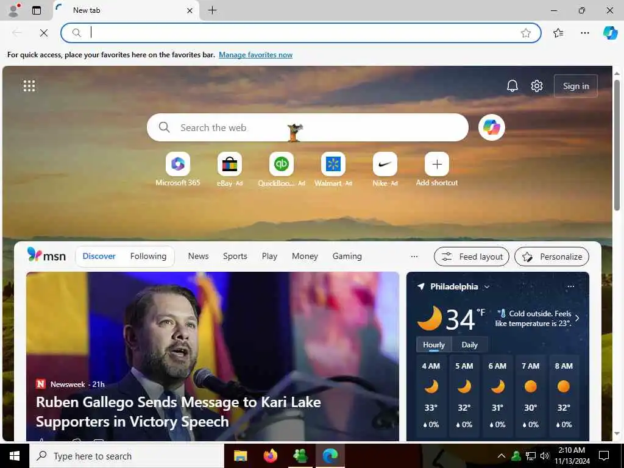Close the New tab tab
This screenshot has height=468, width=624.
[190, 10]
